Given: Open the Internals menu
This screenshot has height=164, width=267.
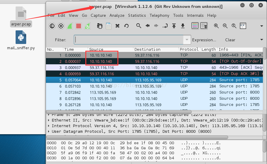Looking at the screenshot, I should tap(195, 16).
